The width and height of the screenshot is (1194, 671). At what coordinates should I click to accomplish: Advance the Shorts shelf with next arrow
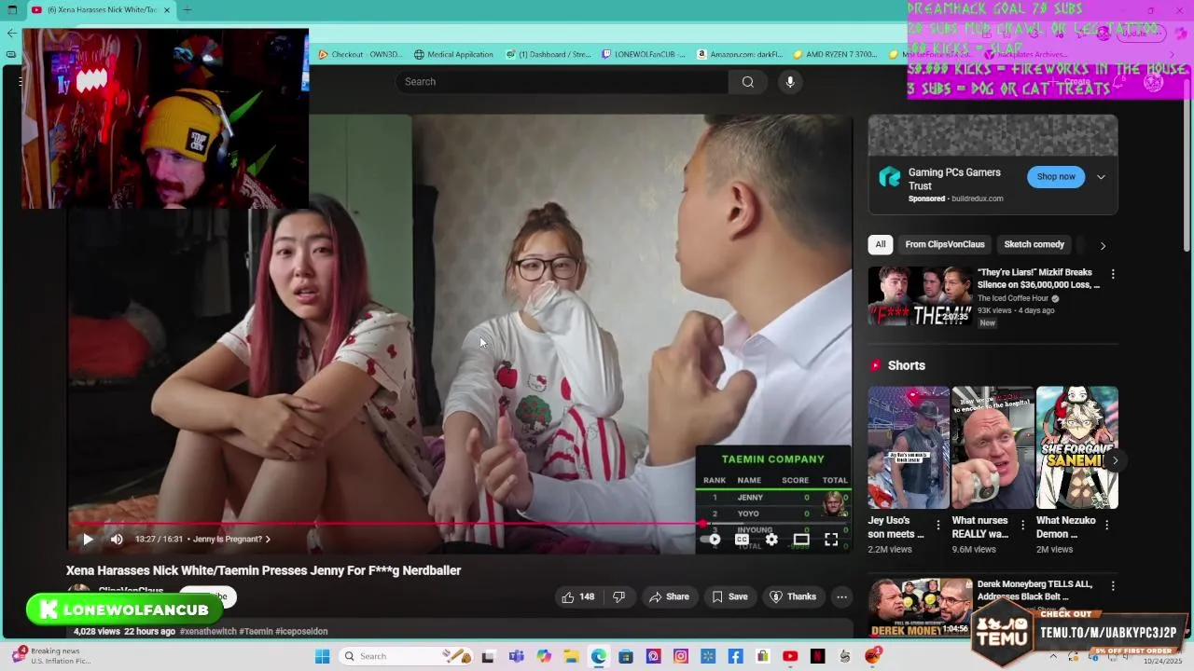(x=1115, y=460)
